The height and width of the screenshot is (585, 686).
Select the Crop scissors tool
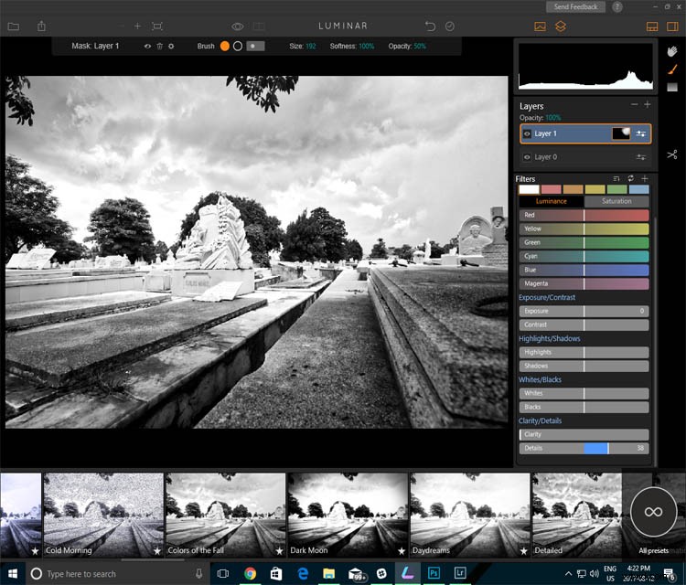click(672, 154)
